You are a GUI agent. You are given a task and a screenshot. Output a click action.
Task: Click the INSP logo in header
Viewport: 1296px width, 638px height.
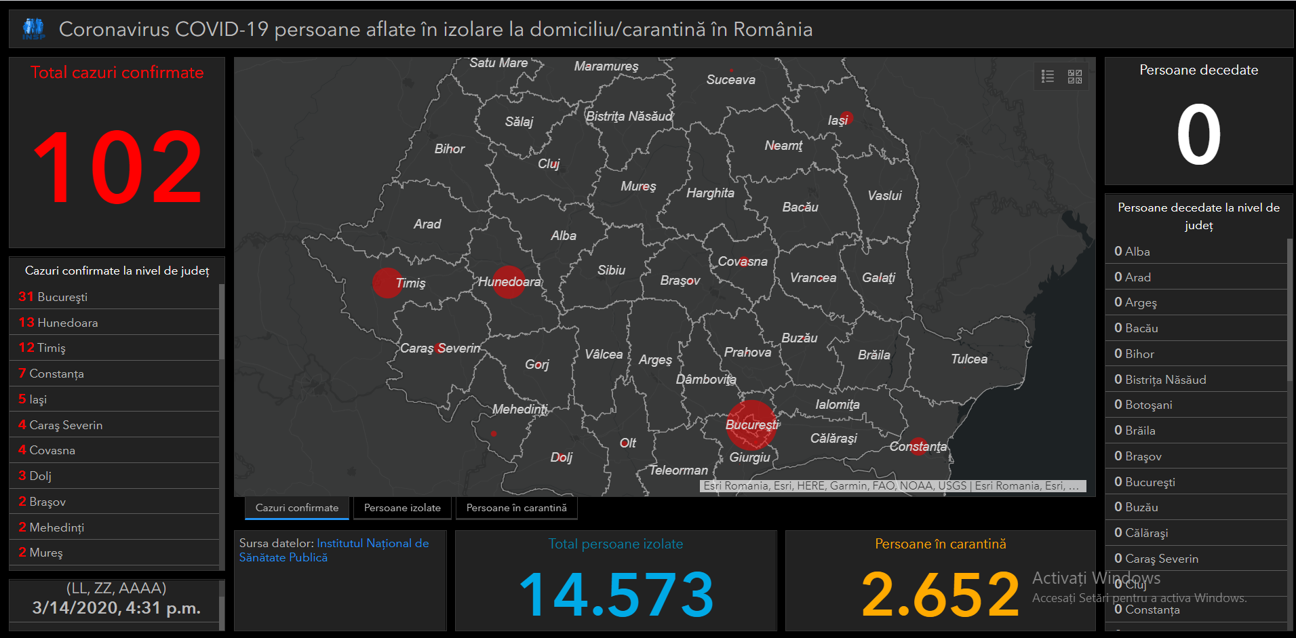click(x=33, y=29)
